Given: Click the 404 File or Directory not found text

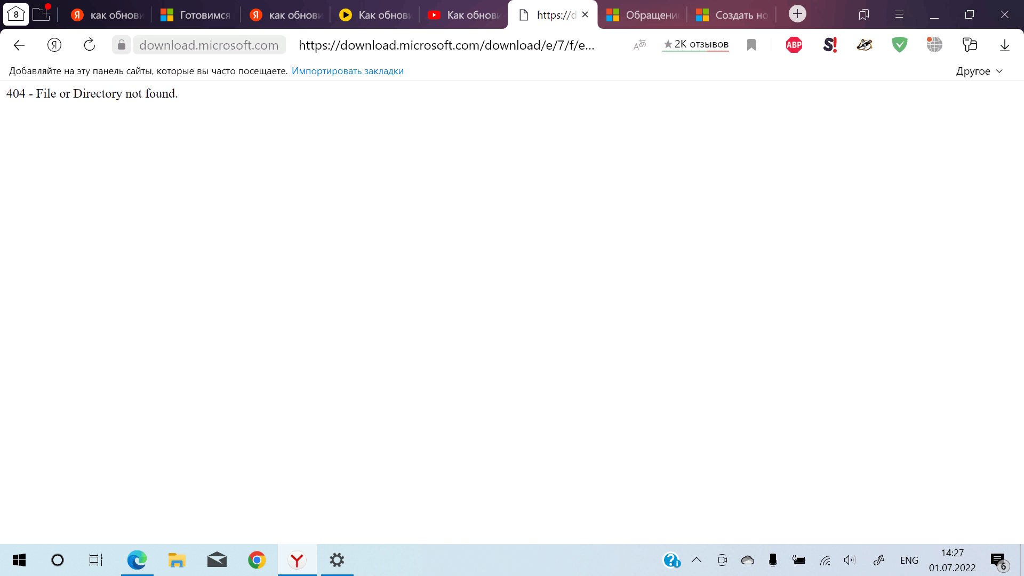Looking at the screenshot, I should click(x=92, y=93).
